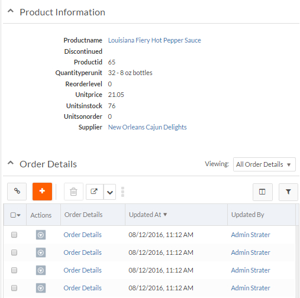This screenshot has height=298, width=300.
Task: Click the export arrow icon button
Action: pyautogui.click(x=95, y=192)
